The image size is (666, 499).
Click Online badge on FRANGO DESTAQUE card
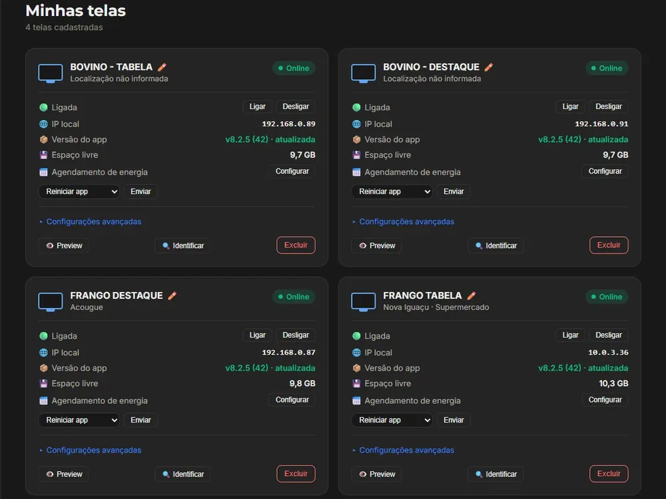tap(294, 297)
